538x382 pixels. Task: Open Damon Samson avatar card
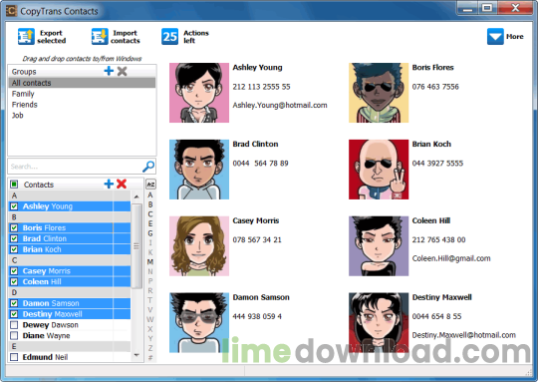199,322
